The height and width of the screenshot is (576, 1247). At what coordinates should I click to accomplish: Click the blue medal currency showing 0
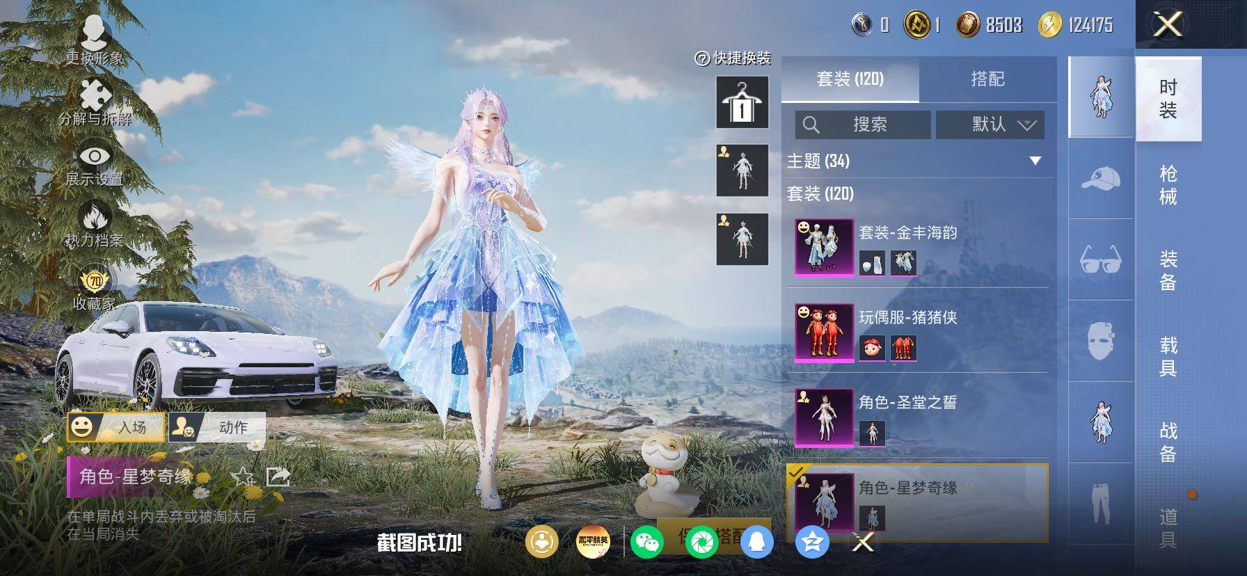pyautogui.click(x=870, y=25)
